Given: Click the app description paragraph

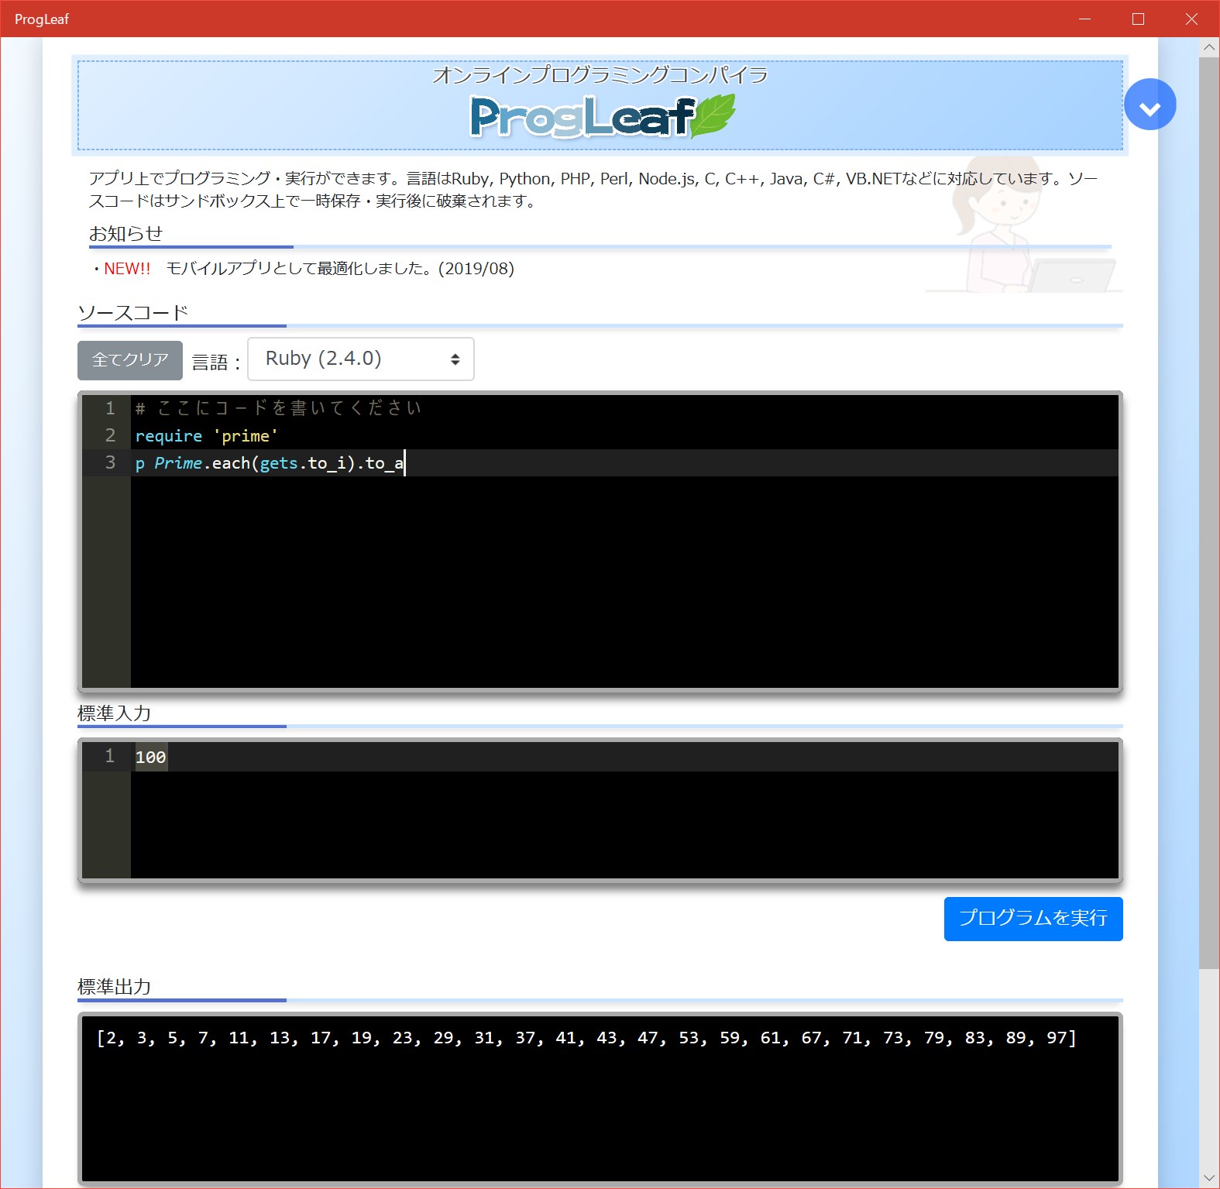Looking at the screenshot, I should [x=593, y=190].
